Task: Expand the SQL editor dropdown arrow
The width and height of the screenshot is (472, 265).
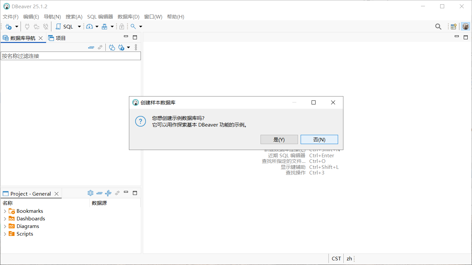Action: point(79,27)
